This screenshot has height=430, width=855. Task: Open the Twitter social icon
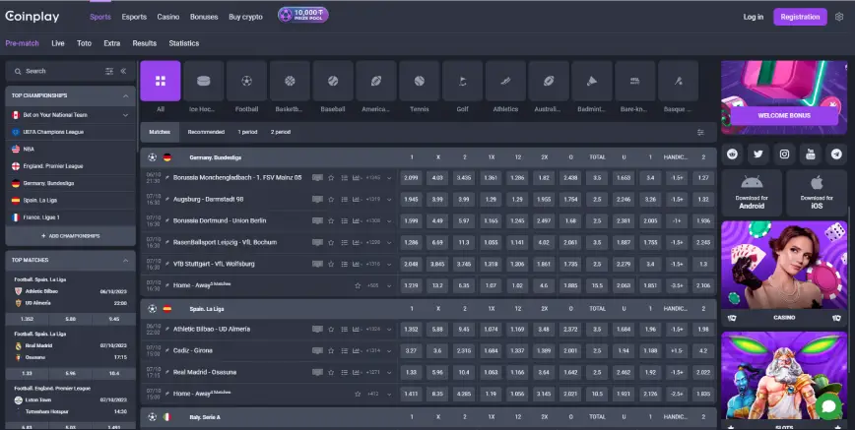coord(757,154)
